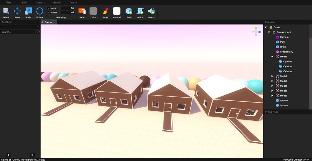Choose the Scale tool
The height and width of the screenshot is (161, 312).
coord(28,13)
